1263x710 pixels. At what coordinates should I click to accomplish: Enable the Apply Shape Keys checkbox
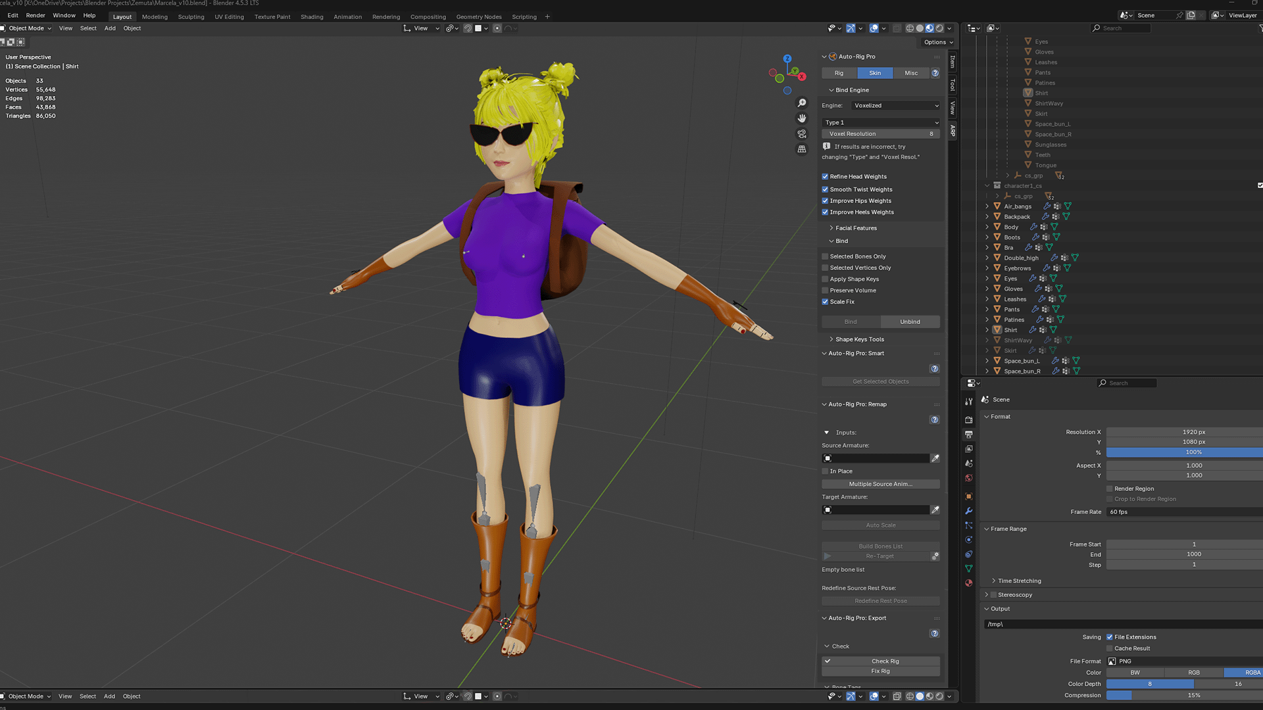coord(826,279)
